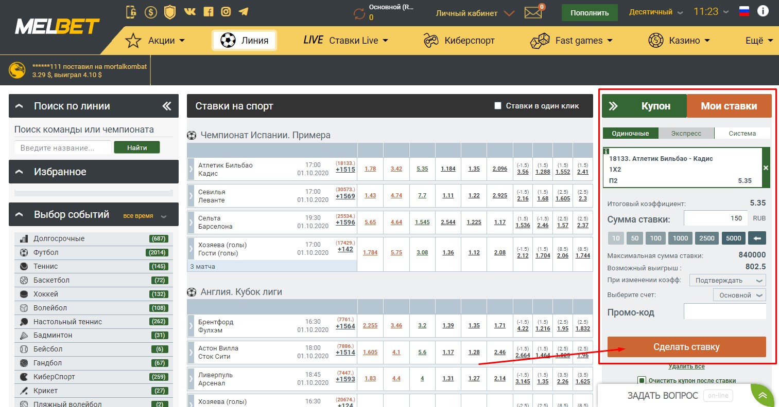
Task: Set stake with the 5000 quick button
Action: (734, 238)
